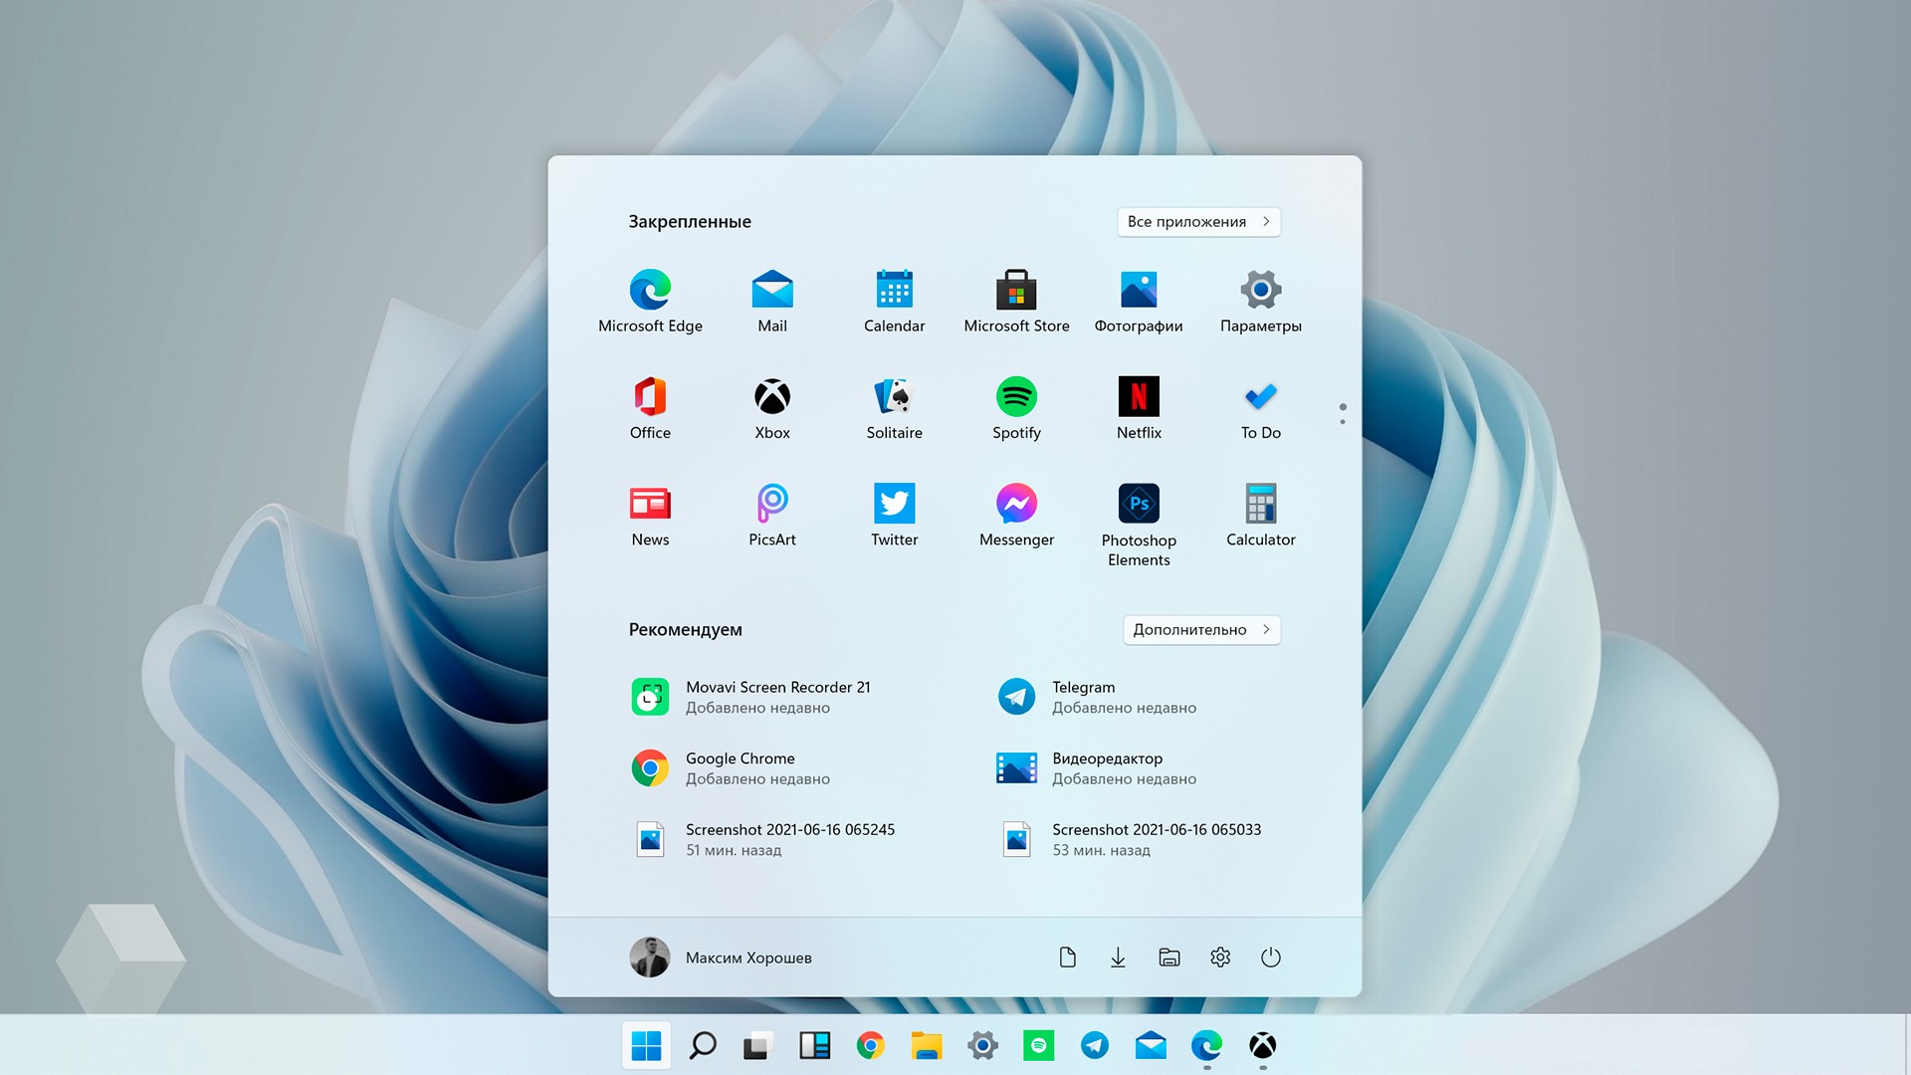Open Settings gear in Start footer
The image size is (1911, 1075).
coord(1220,958)
